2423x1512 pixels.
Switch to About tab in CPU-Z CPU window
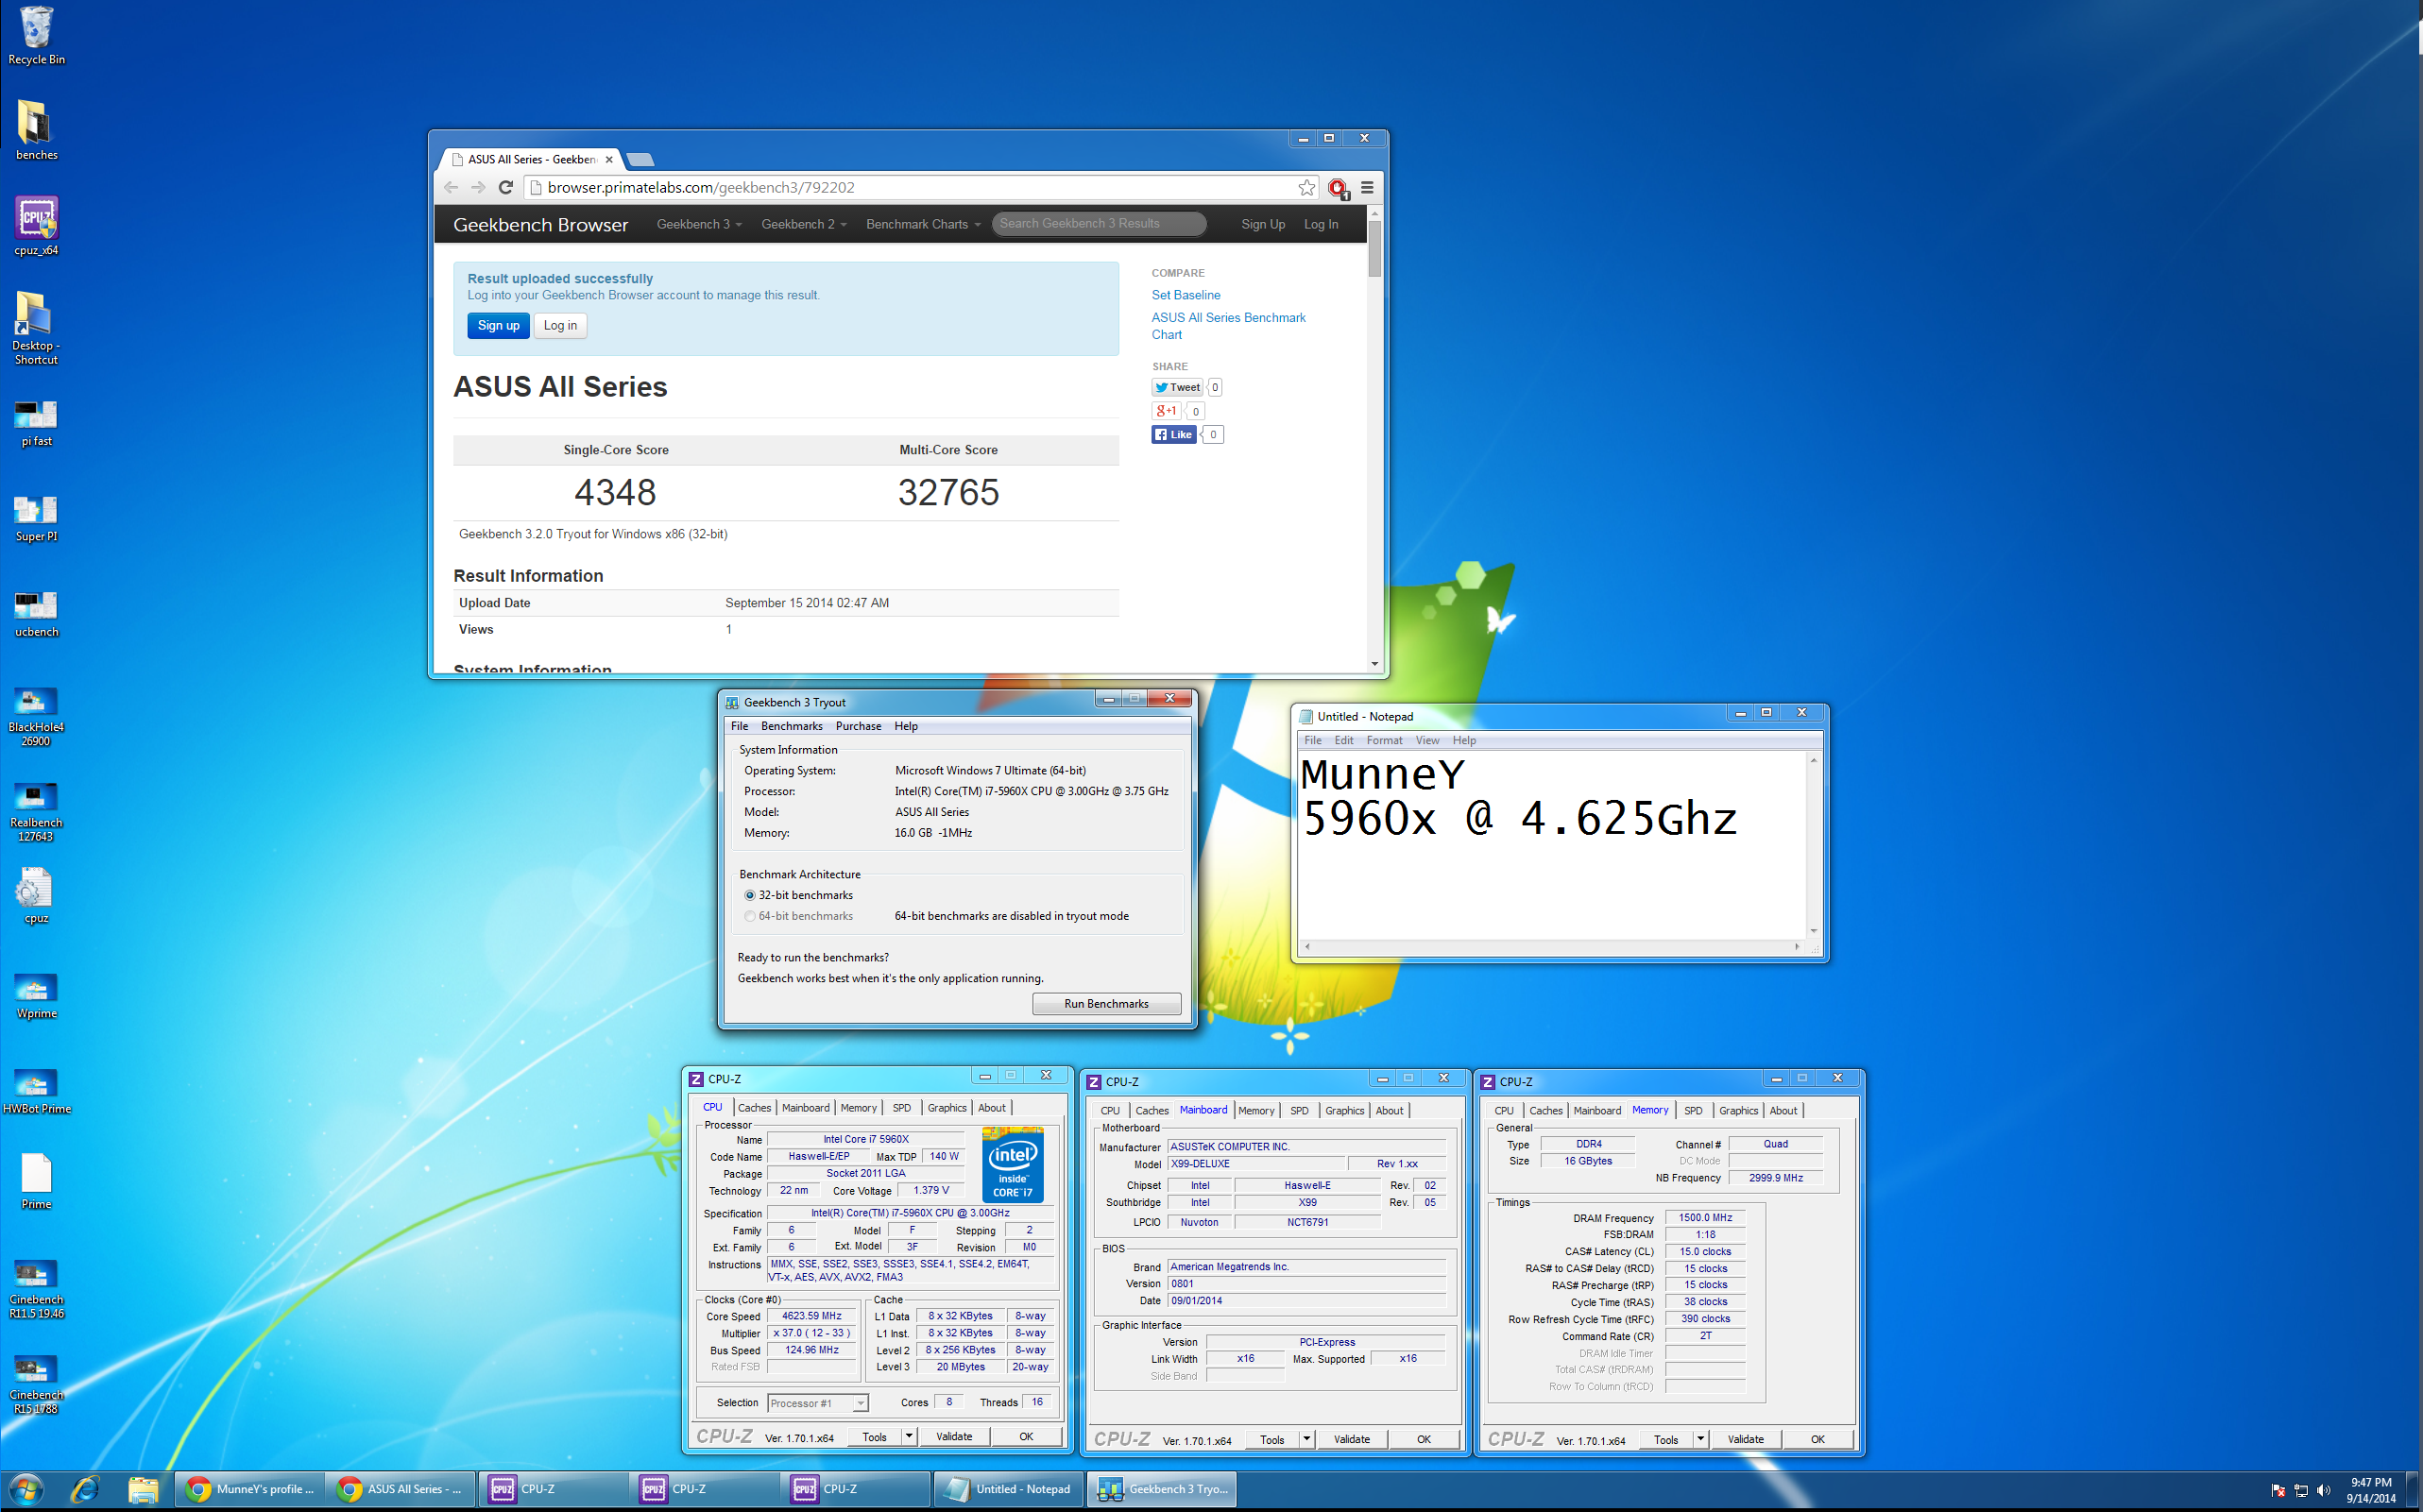pyautogui.click(x=991, y=1107)
